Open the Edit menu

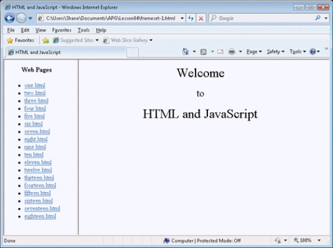[x=25, y=30]
